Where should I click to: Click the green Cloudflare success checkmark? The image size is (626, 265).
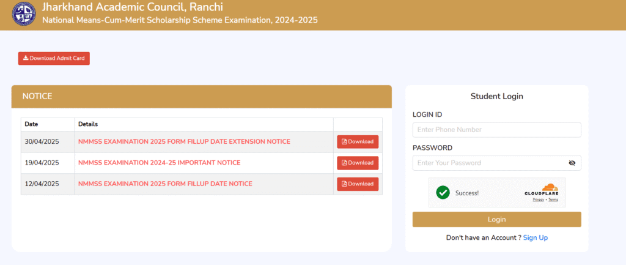click(443, 193)
